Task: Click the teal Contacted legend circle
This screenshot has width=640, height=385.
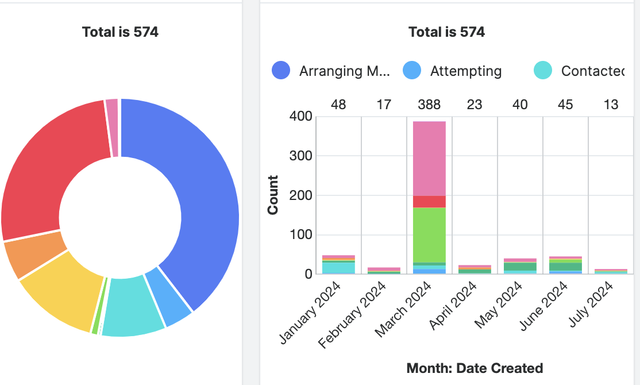Action: click(542, 71)
